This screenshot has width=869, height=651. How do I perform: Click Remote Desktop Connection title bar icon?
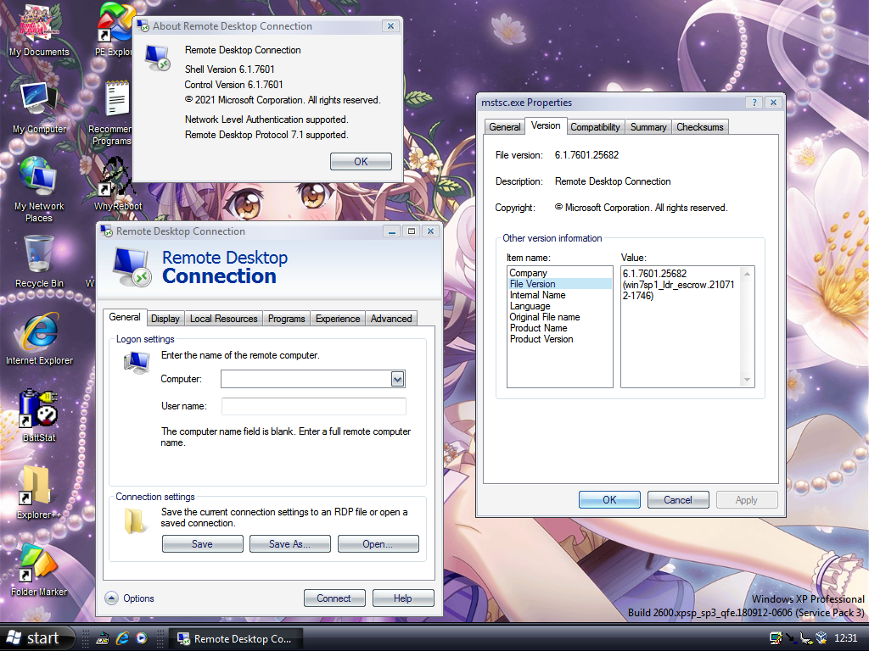106,231
